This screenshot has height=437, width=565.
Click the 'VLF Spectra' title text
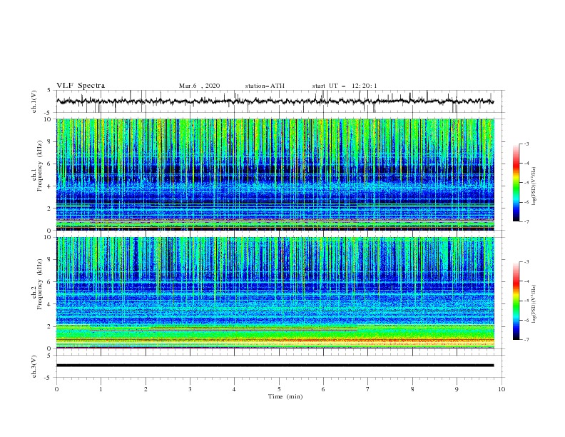pyautogui.click(x=81, y=86)
